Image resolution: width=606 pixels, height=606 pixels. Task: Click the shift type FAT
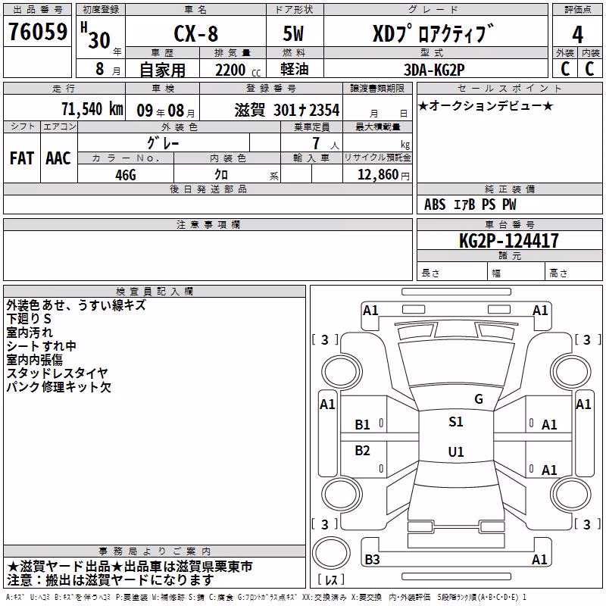coord(22,158)
